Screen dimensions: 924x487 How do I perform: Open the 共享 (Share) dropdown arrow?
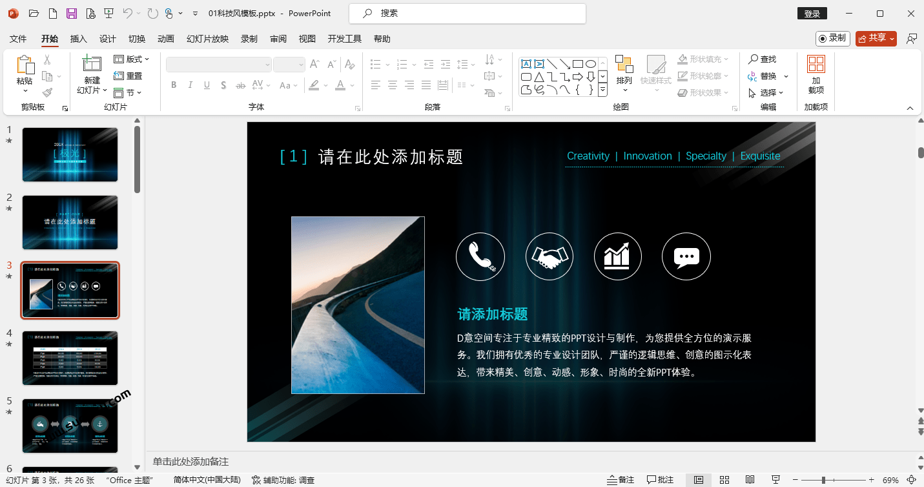pyautogui.click(x=890, y=38)
